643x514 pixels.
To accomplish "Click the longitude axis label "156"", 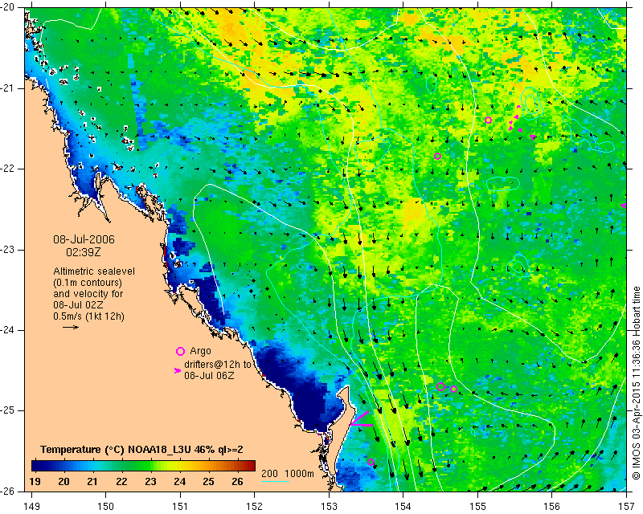I will pyautogui.click(x=552, y=507).
